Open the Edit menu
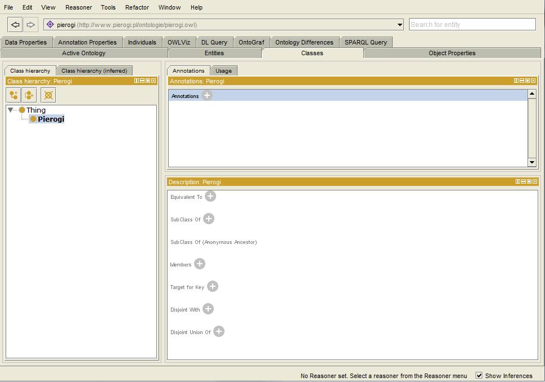Screen dimensions: 545x382 [28, 7]
